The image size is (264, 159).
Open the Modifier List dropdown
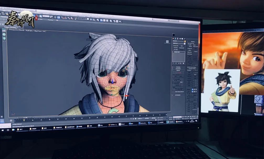click(x=179, y=43)
